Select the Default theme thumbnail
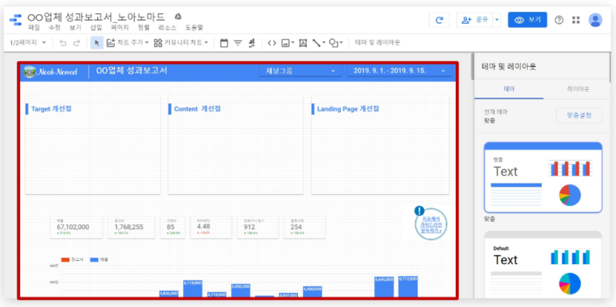The width and height of the screenshot is (616, 307). pyautogui.click(x=543, y=266)
